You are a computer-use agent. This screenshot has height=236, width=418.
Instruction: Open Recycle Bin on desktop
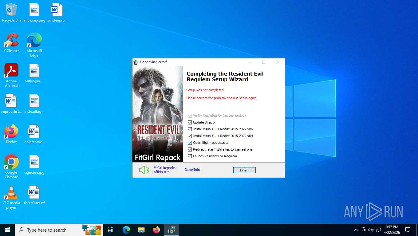coord(11,13)
